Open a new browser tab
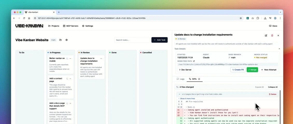The height and width of the screenshot is (124, 293). pos(59,12)
